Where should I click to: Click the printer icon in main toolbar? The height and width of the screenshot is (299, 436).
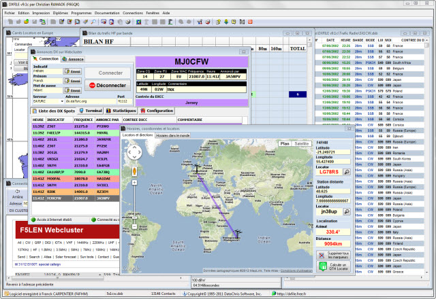click(128, 22)
